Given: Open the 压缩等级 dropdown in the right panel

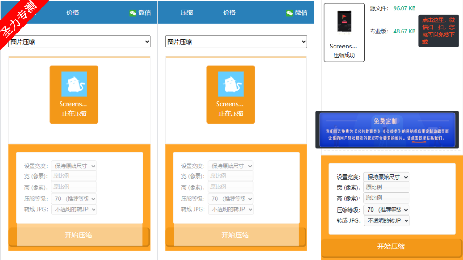Looking at the screenshot, I should 386,210.
